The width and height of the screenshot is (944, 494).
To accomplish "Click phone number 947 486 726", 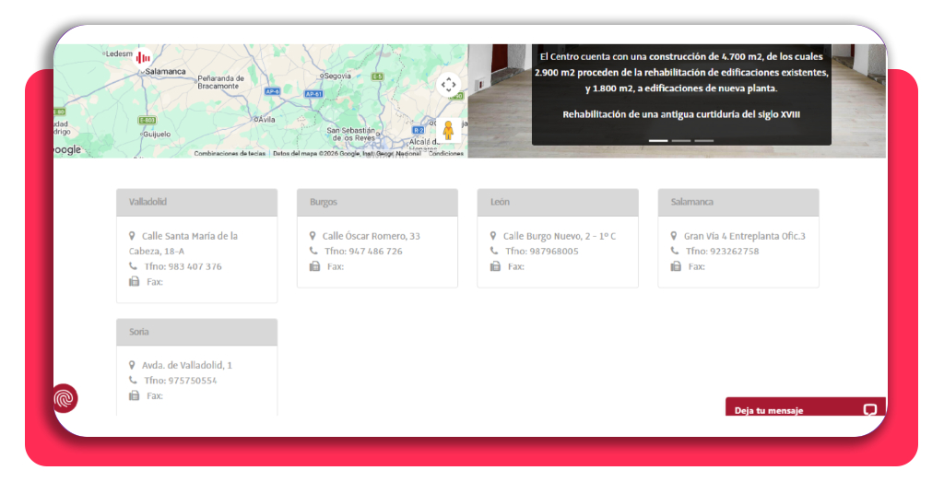I will (x=376, y=251).
